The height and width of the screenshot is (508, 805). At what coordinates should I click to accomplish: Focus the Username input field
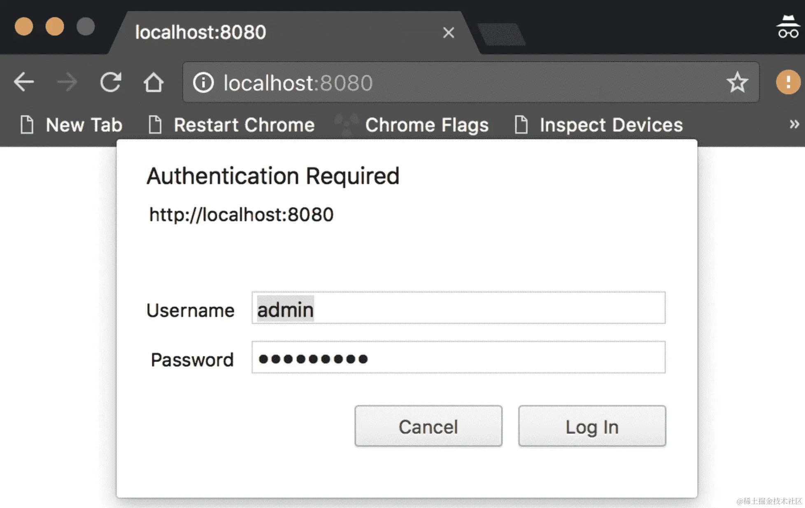pyautogui.click(x=458, y=308)
